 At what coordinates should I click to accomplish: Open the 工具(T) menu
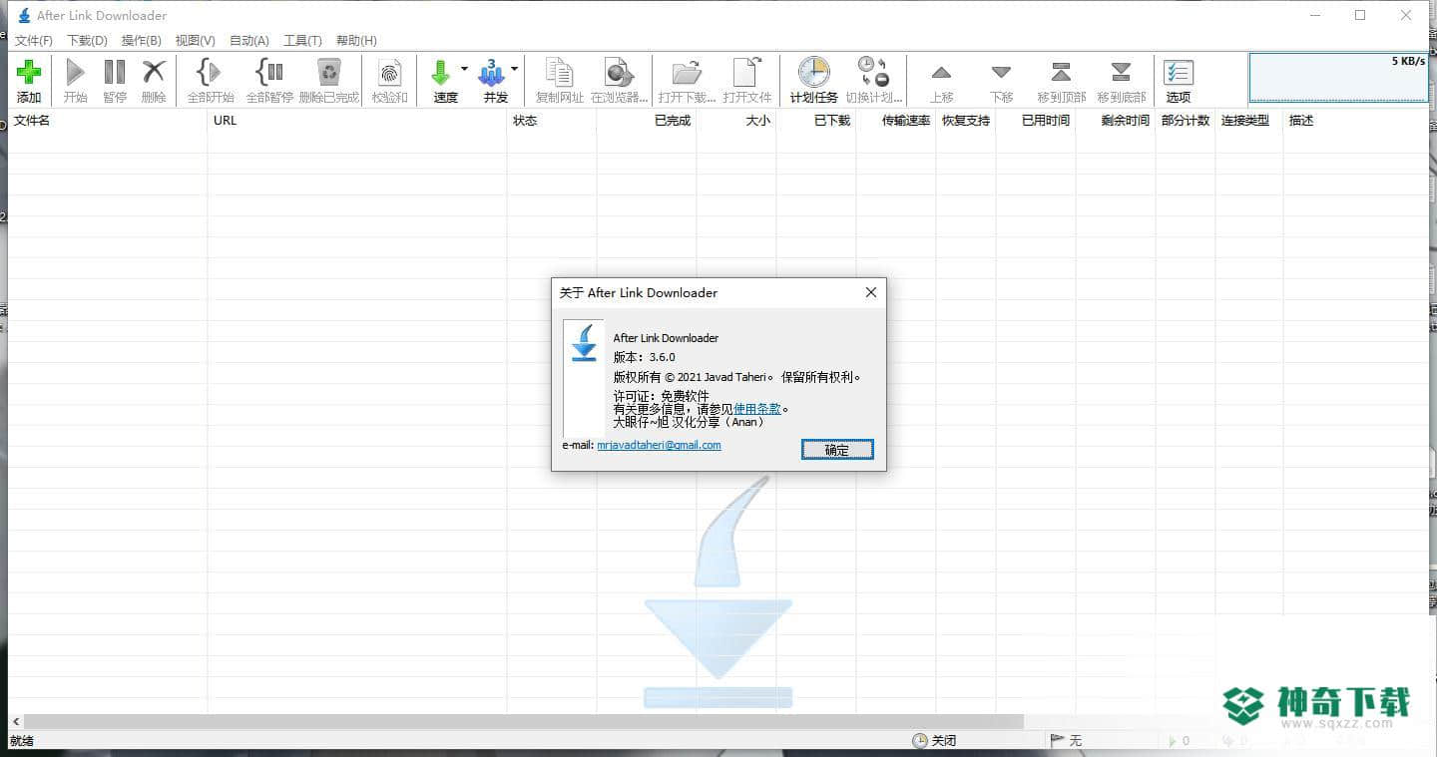point(302,41)
